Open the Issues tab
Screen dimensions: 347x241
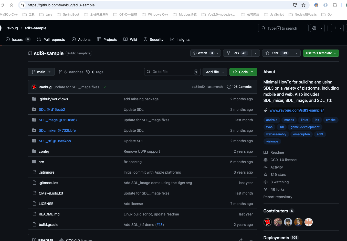tap(18, 40)
